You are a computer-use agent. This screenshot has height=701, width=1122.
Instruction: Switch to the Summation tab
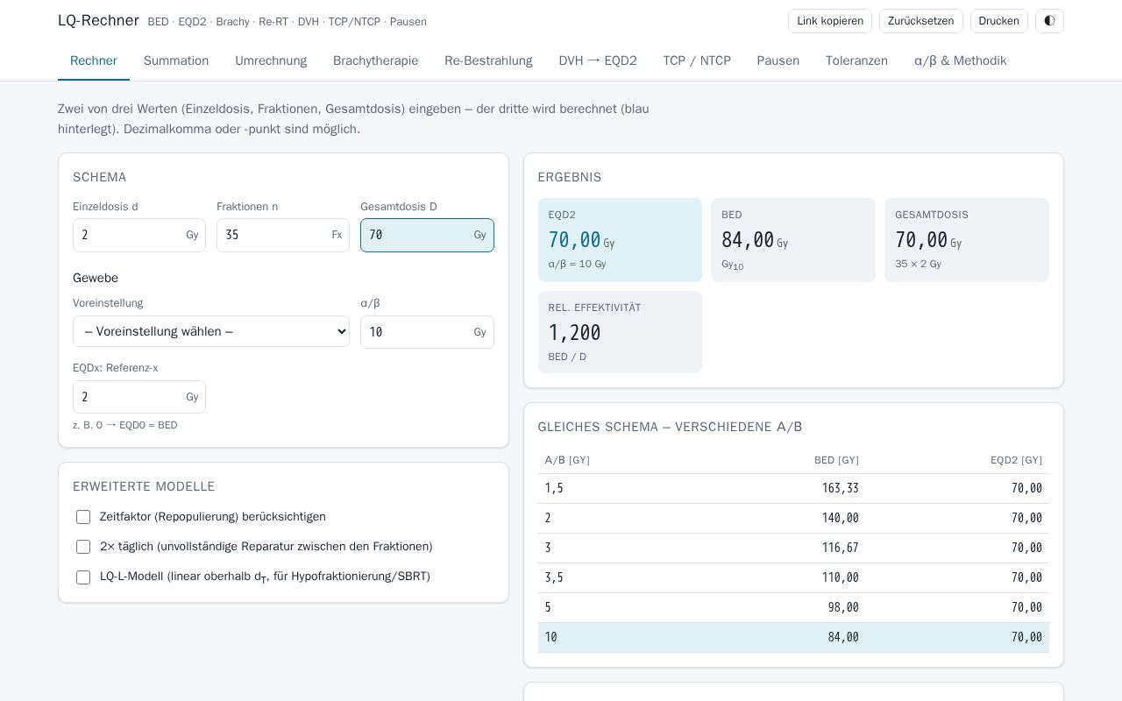[x=176, y=60]
